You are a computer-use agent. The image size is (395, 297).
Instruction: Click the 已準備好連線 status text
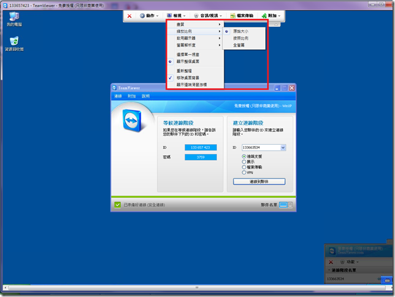click(144, 205)
